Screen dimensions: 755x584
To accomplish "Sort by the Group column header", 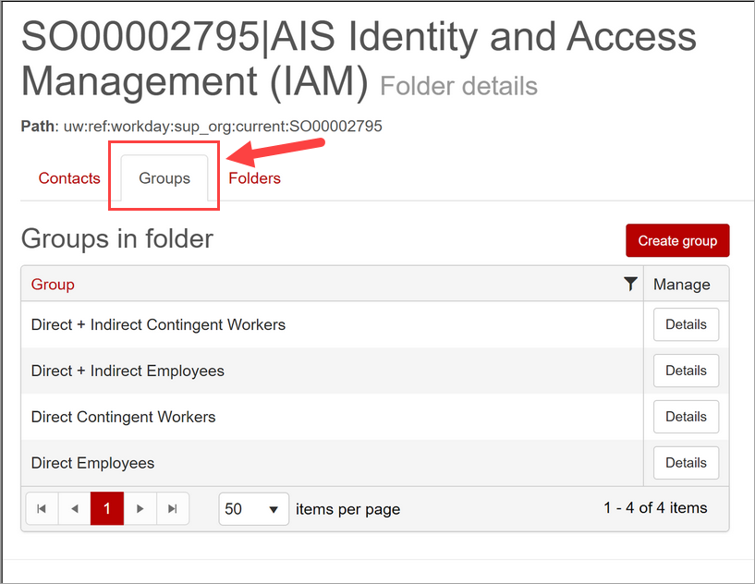I will 53,284.
